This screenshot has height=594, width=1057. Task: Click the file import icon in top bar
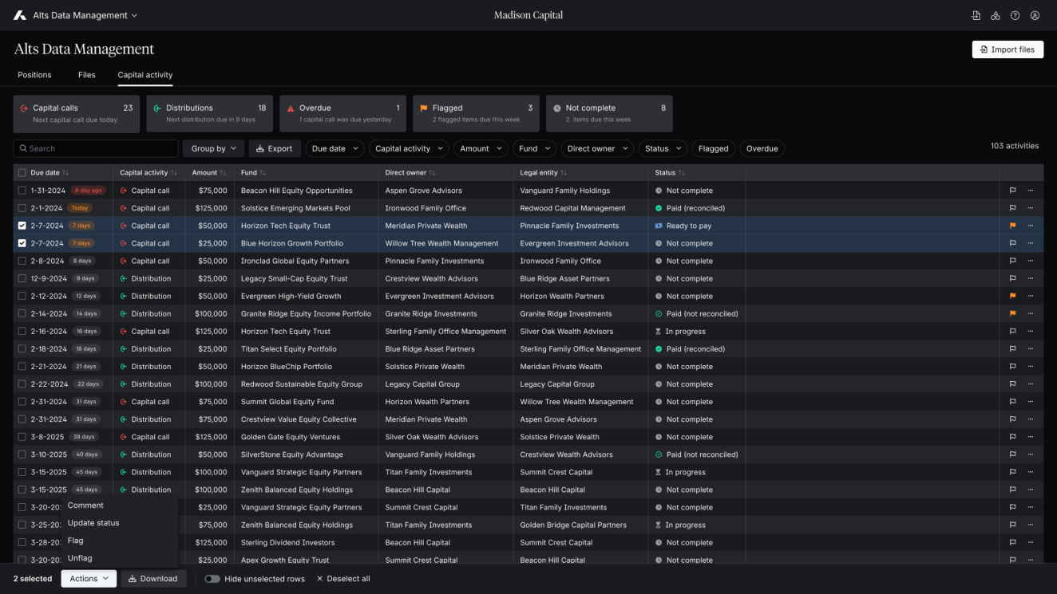976,15
